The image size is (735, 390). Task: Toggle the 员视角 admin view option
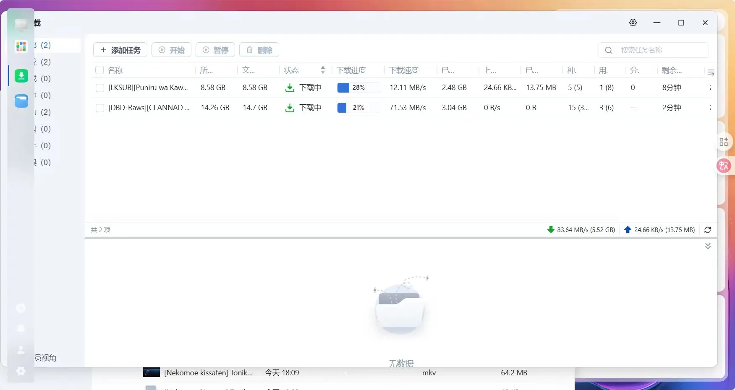point(45,358)
